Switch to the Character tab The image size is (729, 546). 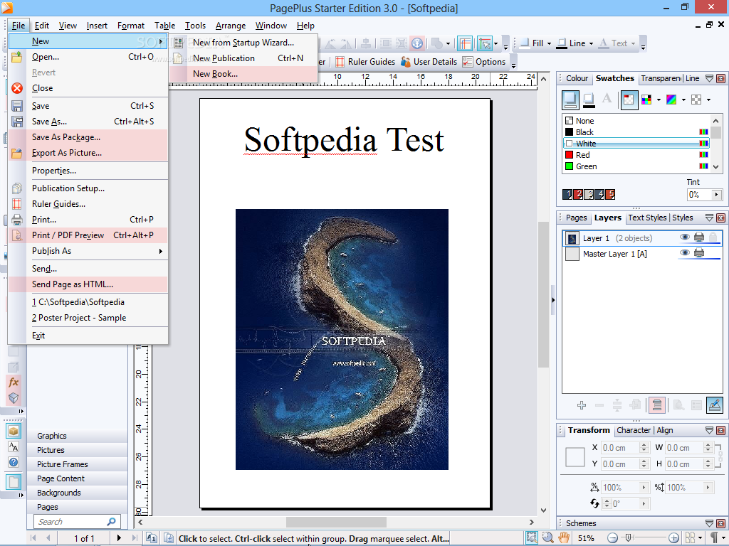click(x=633, y=430)
